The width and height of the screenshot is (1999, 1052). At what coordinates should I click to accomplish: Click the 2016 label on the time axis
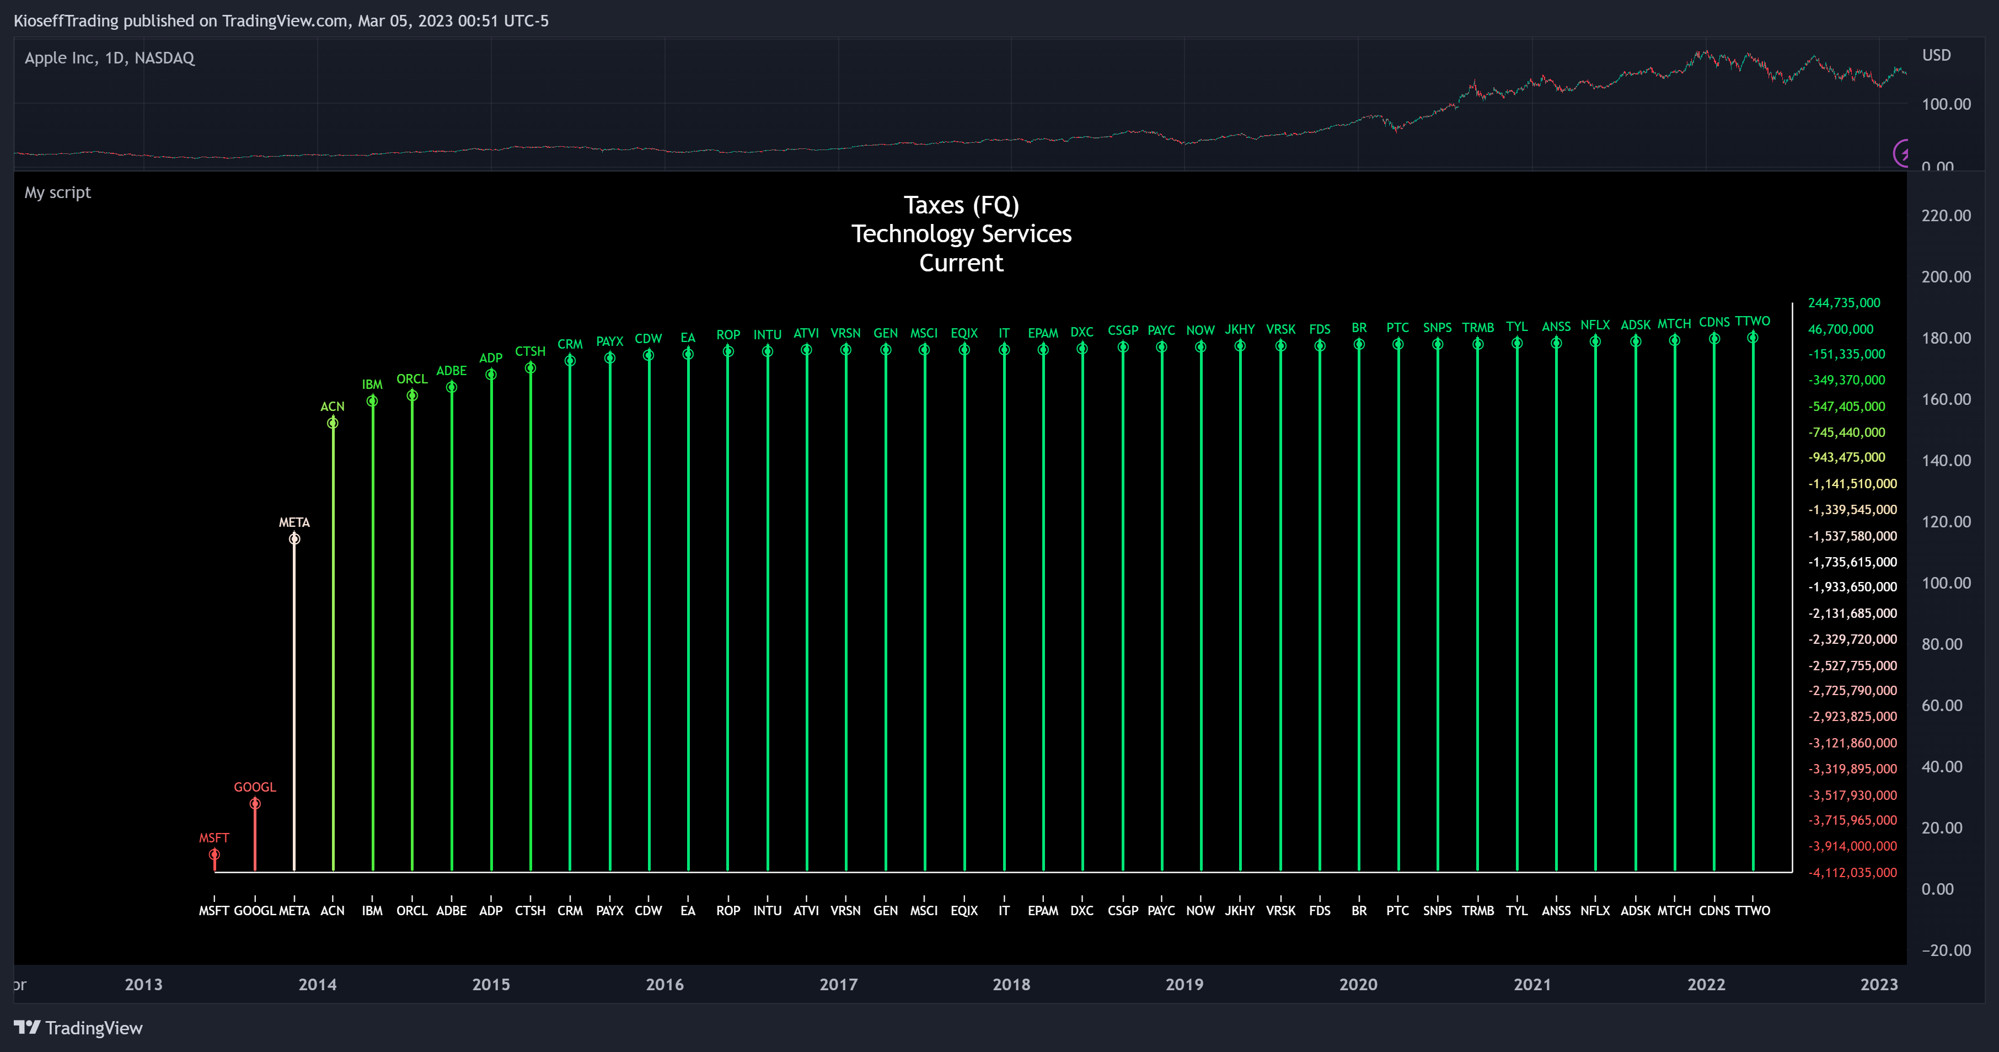665,985
